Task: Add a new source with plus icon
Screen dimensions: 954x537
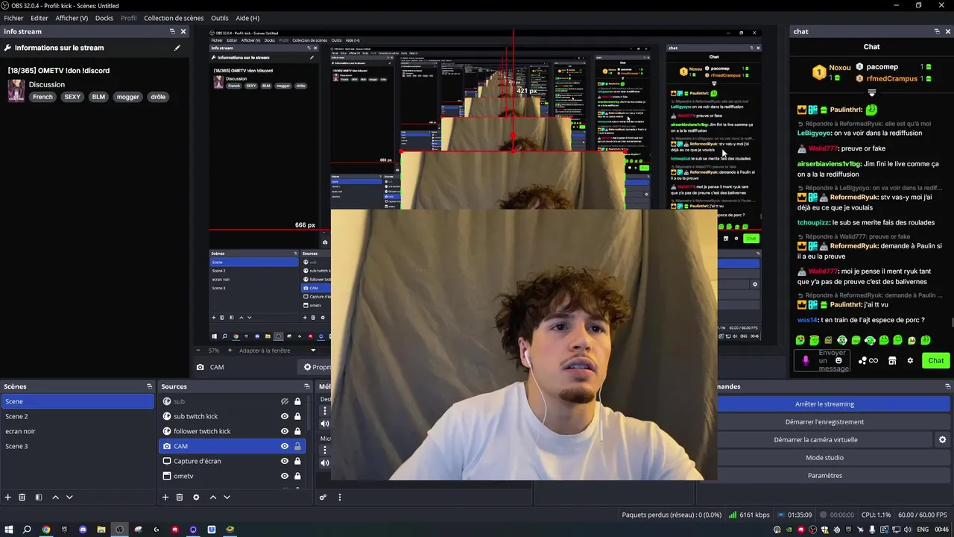Action: 165,497
